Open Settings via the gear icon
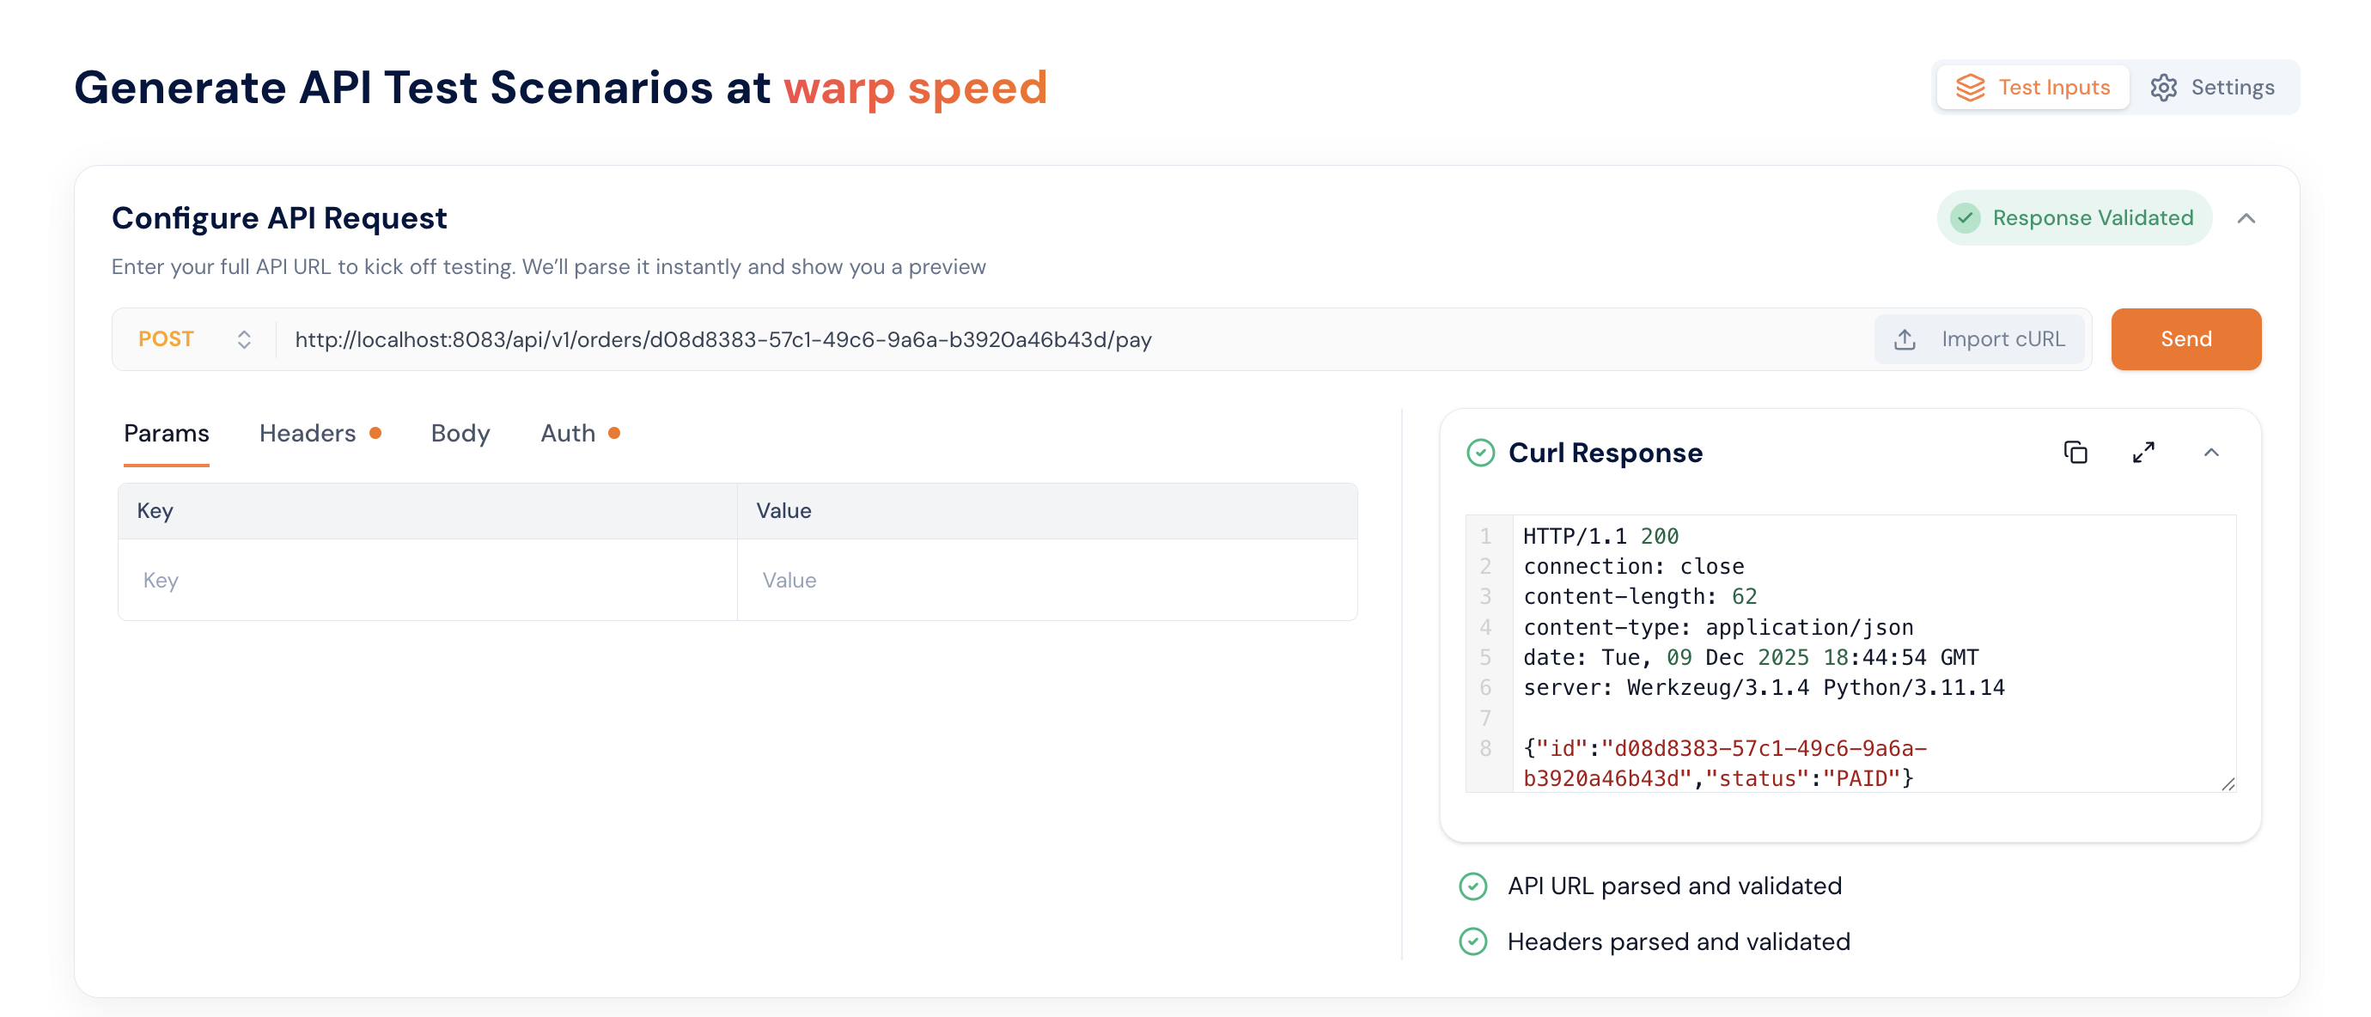The height and width of the screenshot is (1017, 2371). pyautogui.click(x=2165, y=87)
